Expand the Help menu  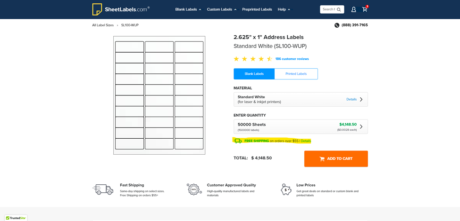284,9
